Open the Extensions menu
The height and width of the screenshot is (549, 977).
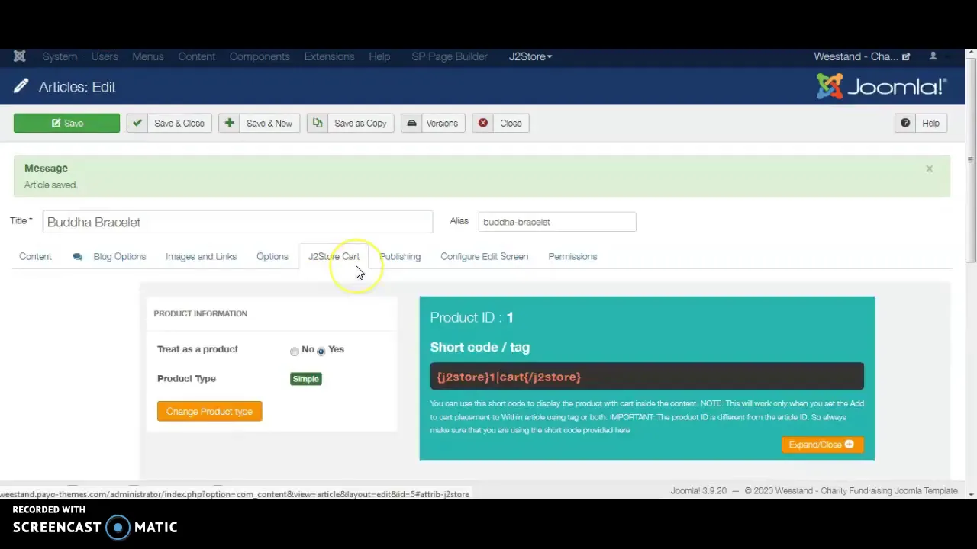(329, 56)
